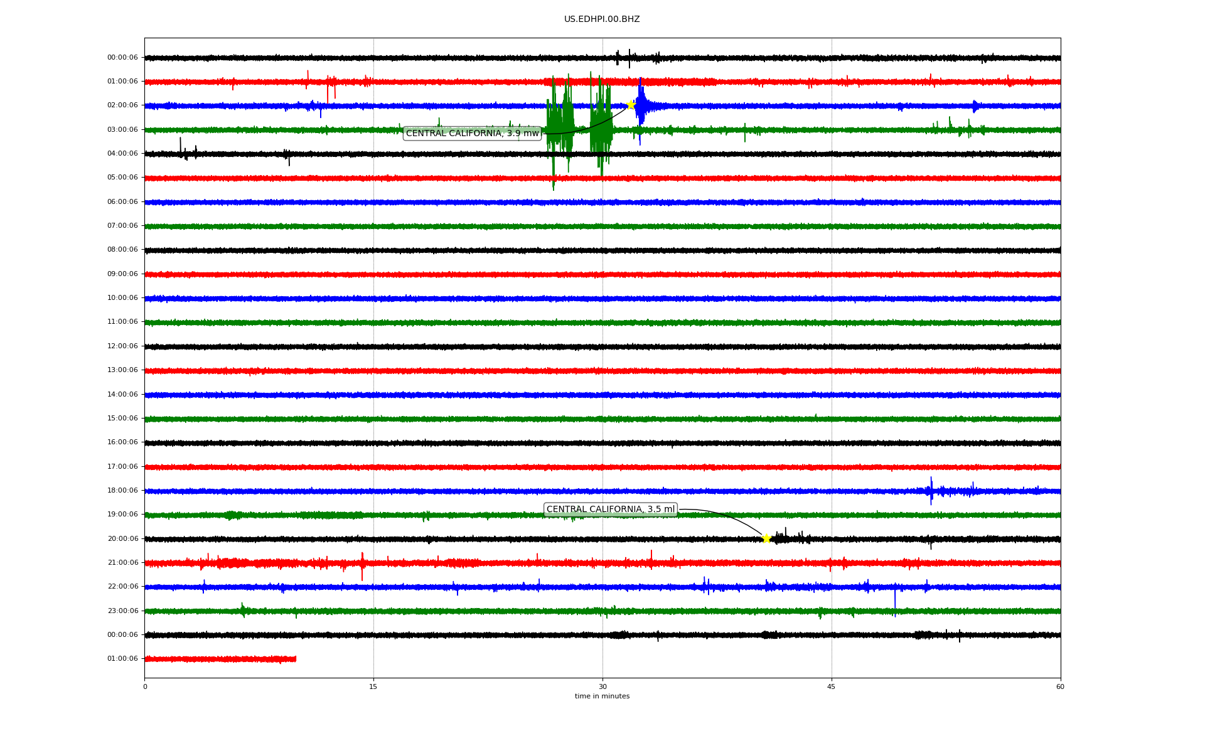The height and width of the screenshot is (753, 1205).
Task: Click the blue spike on the 18:00:06 trace
Action: point(931,490)
